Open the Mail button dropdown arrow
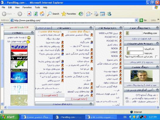This screenshot has width=160, height=120. (x=92, y=14)
